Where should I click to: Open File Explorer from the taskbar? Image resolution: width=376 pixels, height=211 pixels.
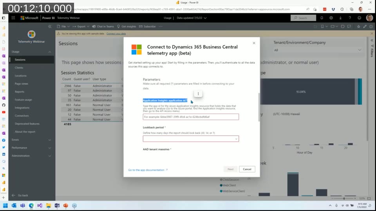pos(49,206)
